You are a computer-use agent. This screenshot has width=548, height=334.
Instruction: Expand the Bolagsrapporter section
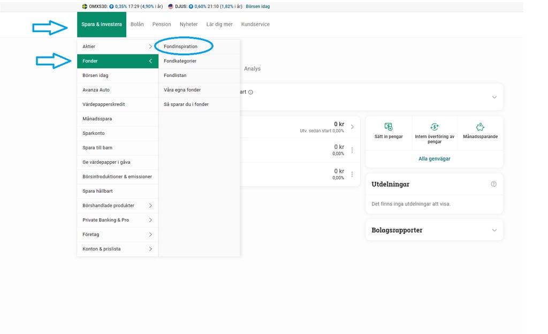(494, 230)
